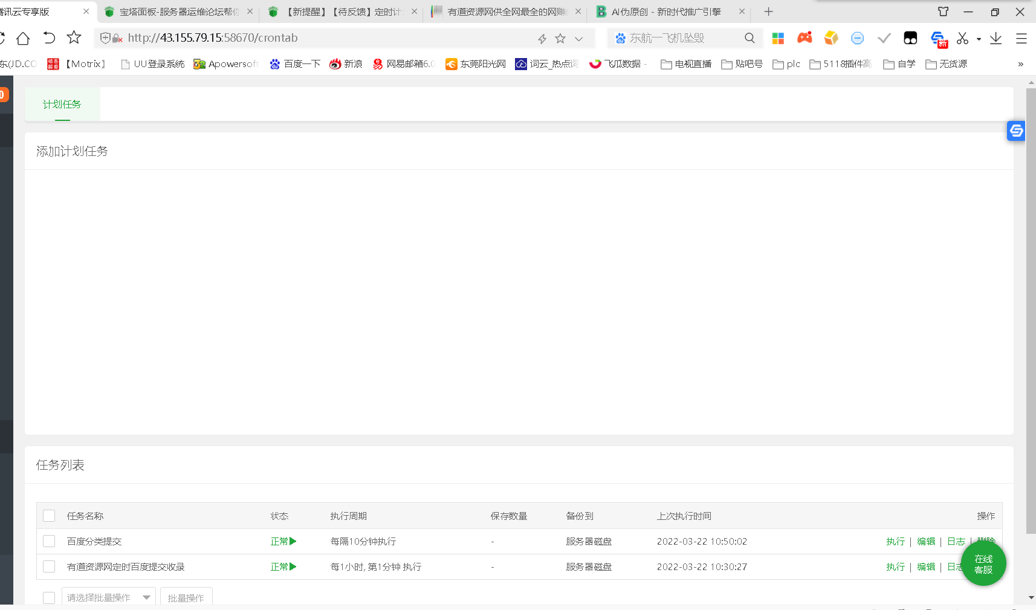
Task: Click the search magnifier icon
Action: coord(749,38)
